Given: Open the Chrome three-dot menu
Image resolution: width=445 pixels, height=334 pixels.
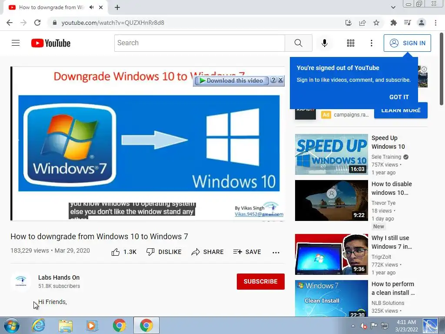Looking at the screenshot, I should point(435,23).
